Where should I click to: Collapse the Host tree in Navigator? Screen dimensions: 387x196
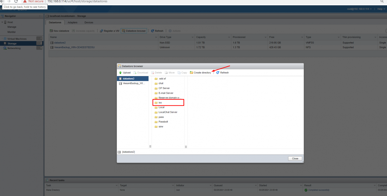coord(2,22)
